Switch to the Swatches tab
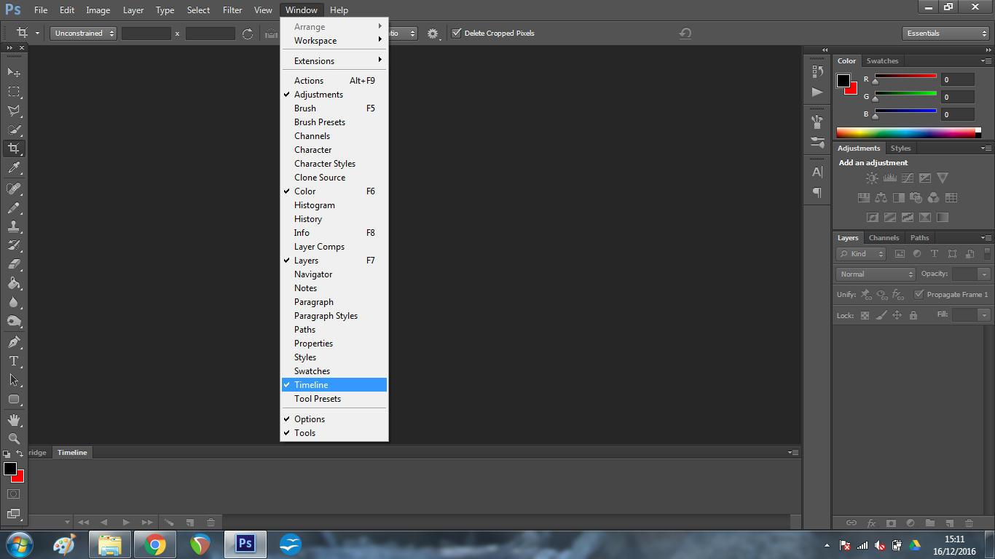Image resolution: width=995 pixels, height=559 pixels. (882, 61)
